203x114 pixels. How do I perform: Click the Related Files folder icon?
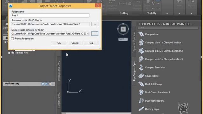click(13, 53)
